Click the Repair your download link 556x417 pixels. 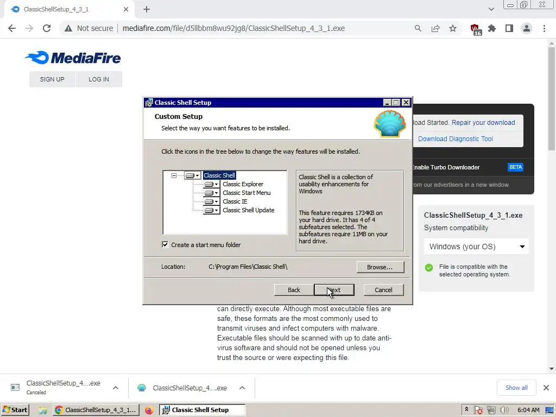(x=483, y=123)
